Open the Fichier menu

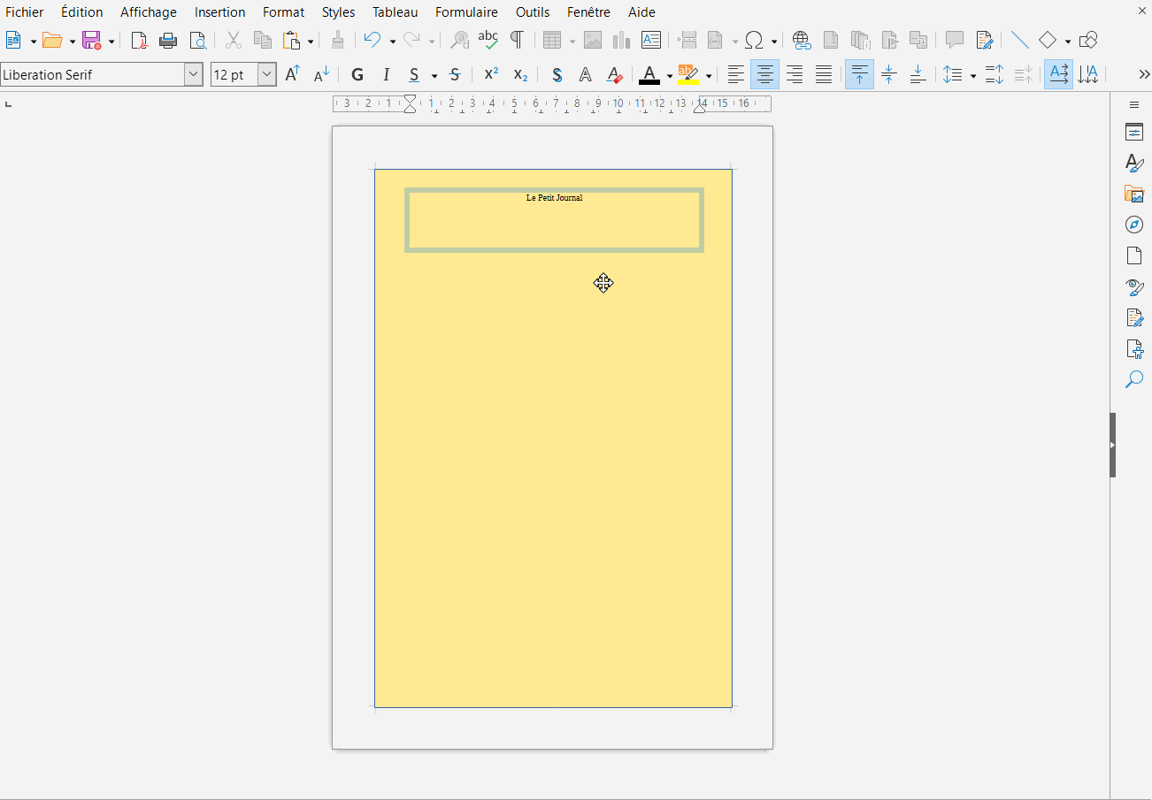coord(25,12)
